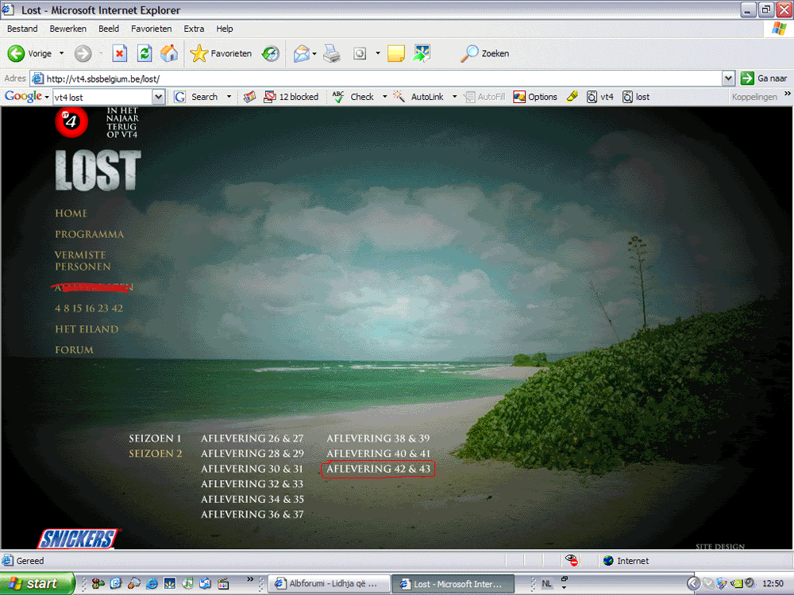The width and height of the screenshot is (794, 595).
Task: Expand the address bar URL dropdown
Action: 728,79
